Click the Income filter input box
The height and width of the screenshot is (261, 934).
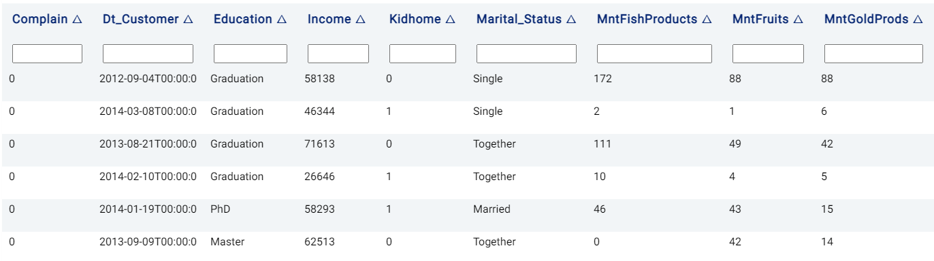338,54
